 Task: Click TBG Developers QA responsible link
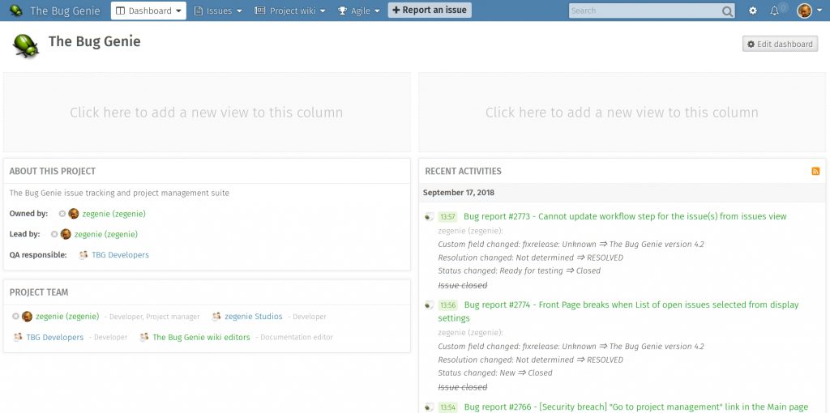[x=120, y=255]
